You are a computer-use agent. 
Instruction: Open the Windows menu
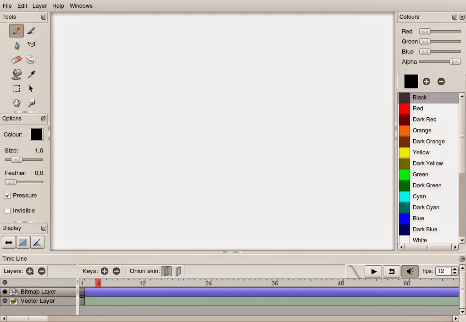coord(81,6)
